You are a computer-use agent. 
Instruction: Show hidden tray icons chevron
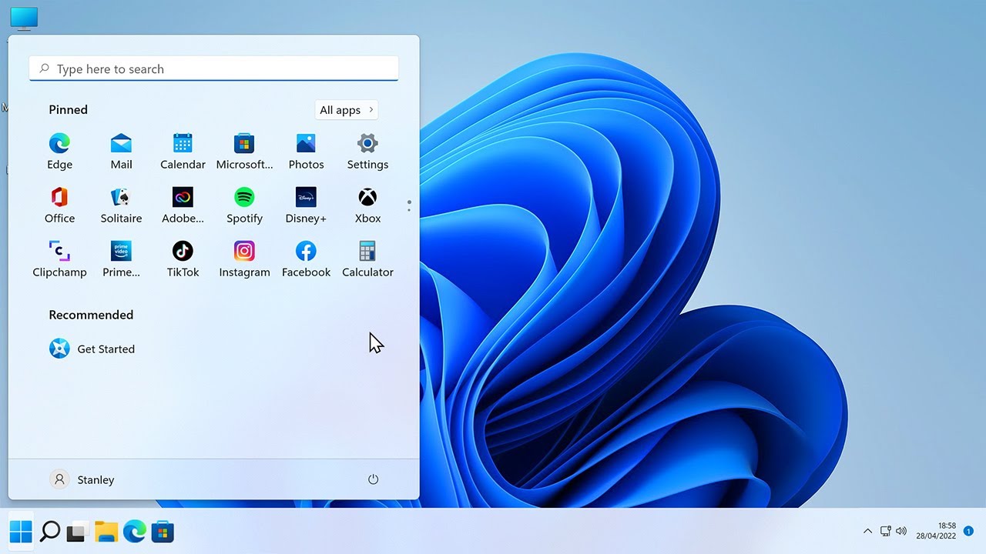click(867, 531)
